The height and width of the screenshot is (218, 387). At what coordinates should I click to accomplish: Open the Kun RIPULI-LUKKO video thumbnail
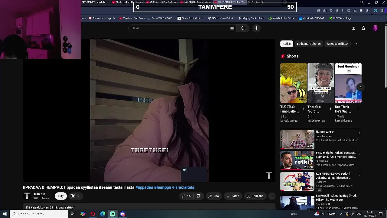tap(297, 181)
